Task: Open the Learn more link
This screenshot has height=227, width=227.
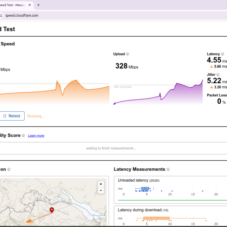Action: coord(36,135)
